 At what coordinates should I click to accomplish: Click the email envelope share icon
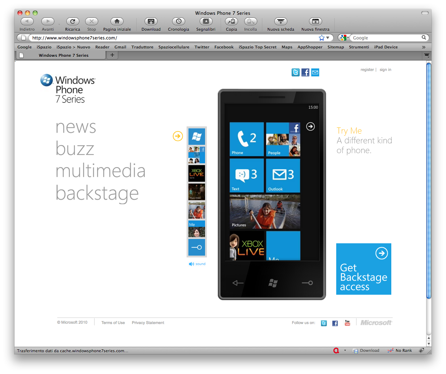click(315, 72)
